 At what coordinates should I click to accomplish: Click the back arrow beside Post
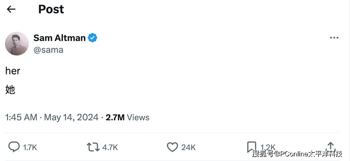click(11, 9)
